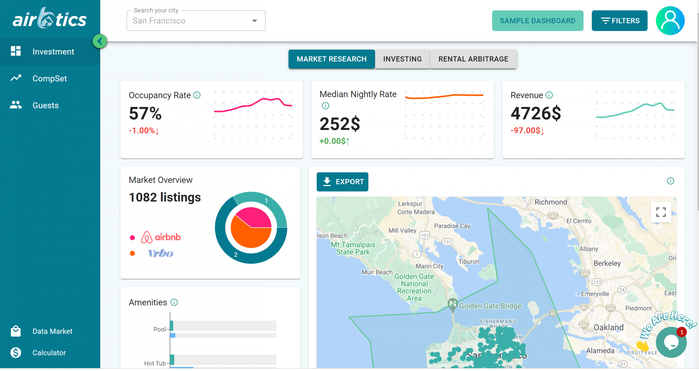Screen dimensions: 699x371
Task: Click the map panel info icon
Action: pos(670,181)
